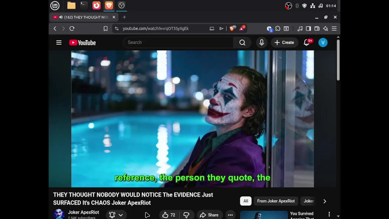
Task: Focus the YouTube search field
Action: (178, 43)
